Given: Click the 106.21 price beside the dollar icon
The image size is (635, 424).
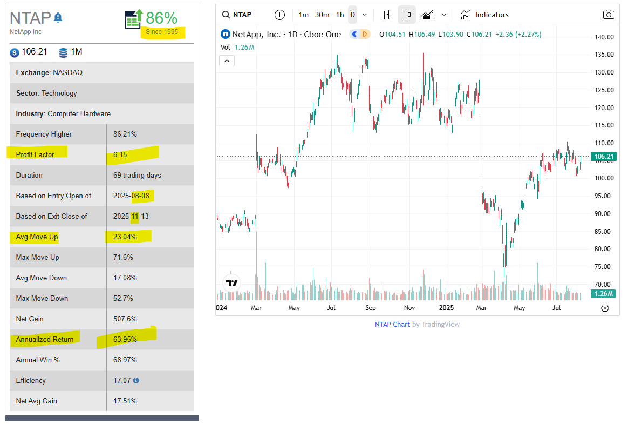Looking at the screenshot, I should [x=35, y=52].
